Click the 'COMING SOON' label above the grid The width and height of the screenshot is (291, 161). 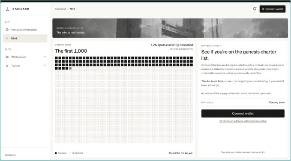(x=63, y=45)
